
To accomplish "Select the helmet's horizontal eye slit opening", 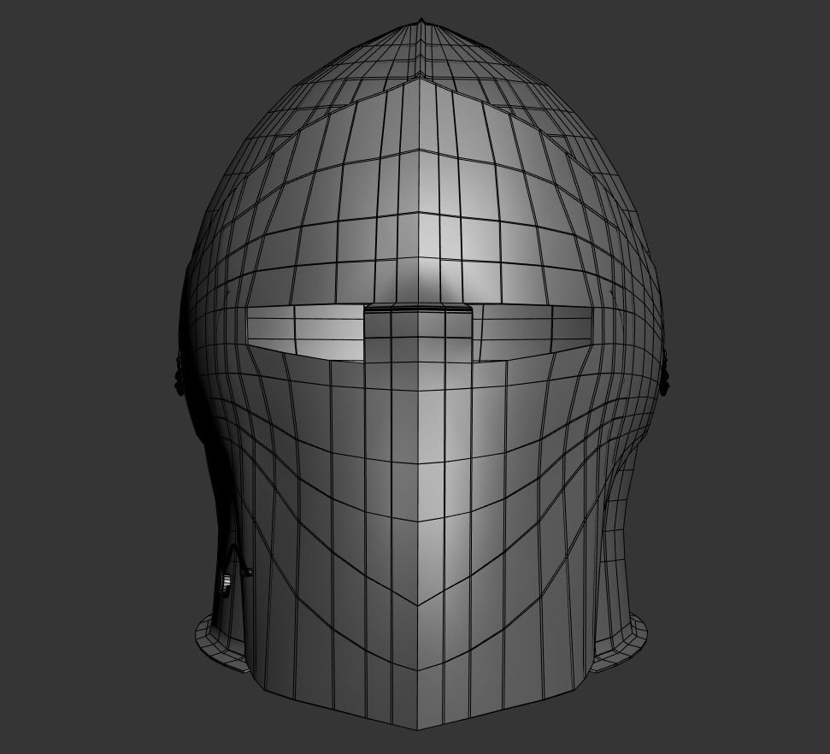I will pos(420,334).
